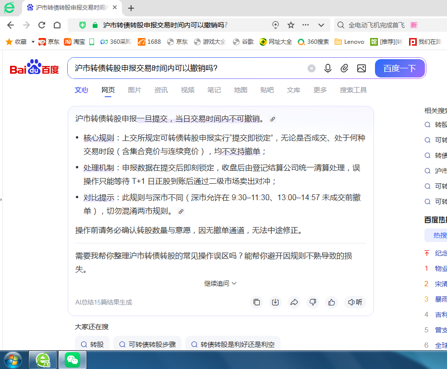Search related term 可转债转股步骤
Viewport: 447px width, 369px height.
point(147,344)
